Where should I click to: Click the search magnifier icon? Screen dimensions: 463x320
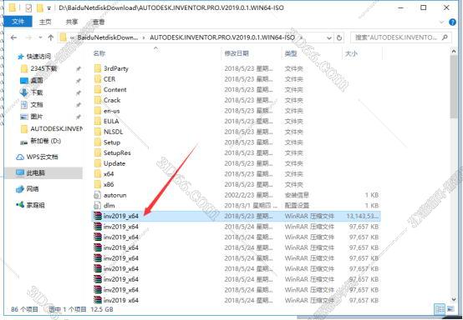point(445,37)
